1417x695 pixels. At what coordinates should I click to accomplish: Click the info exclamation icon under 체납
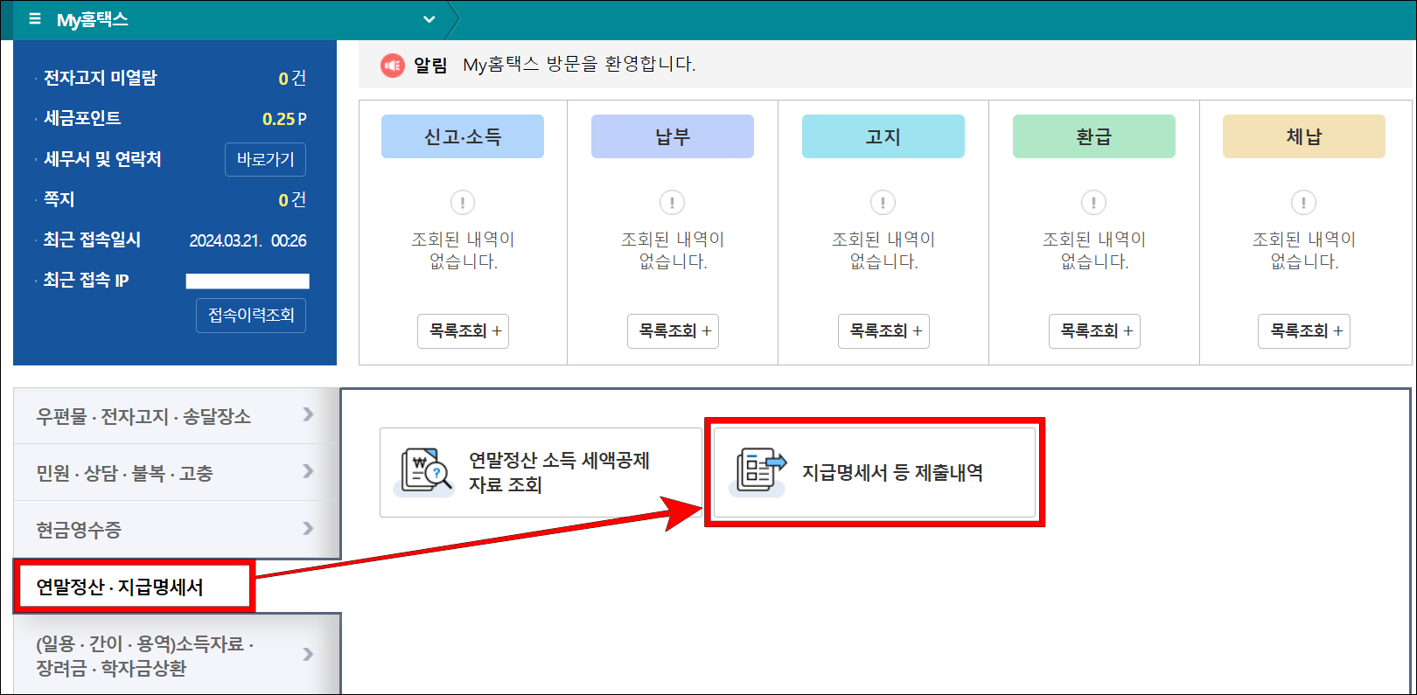click(1303, 203)
